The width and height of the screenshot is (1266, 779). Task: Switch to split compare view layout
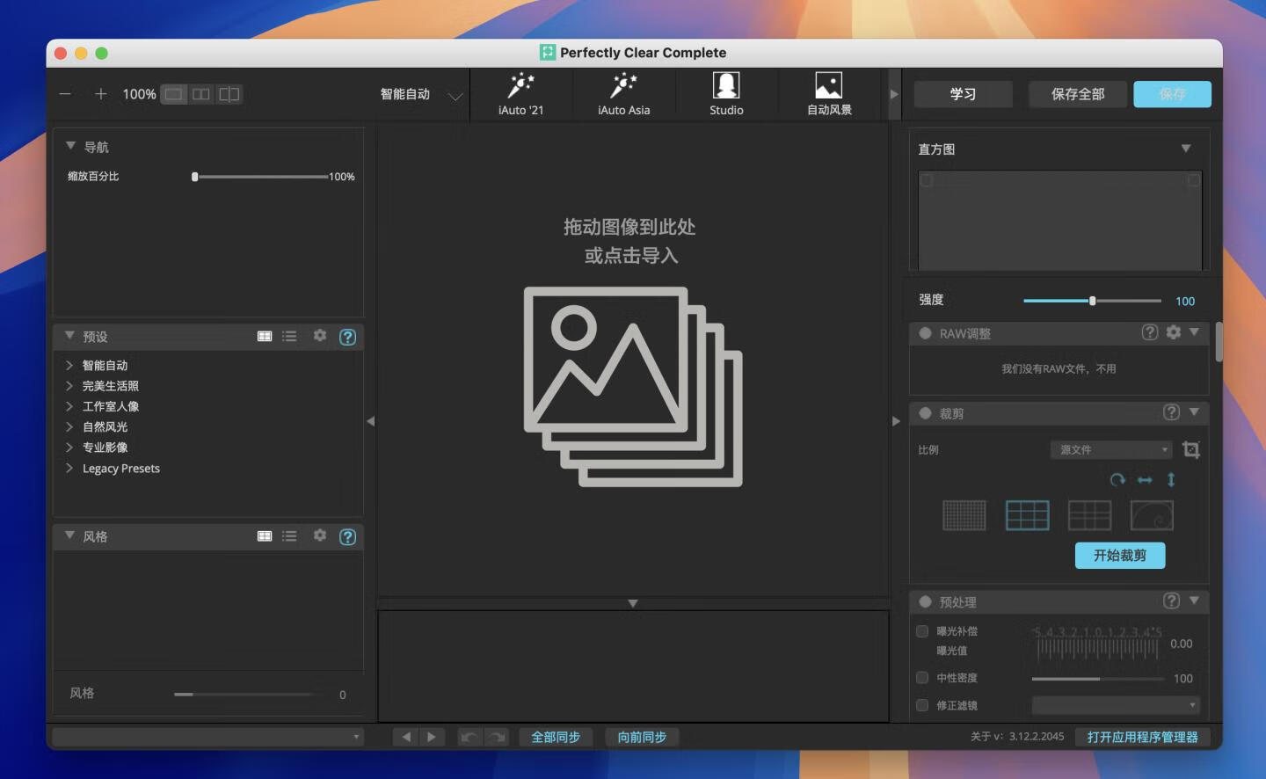pos(229,94)
